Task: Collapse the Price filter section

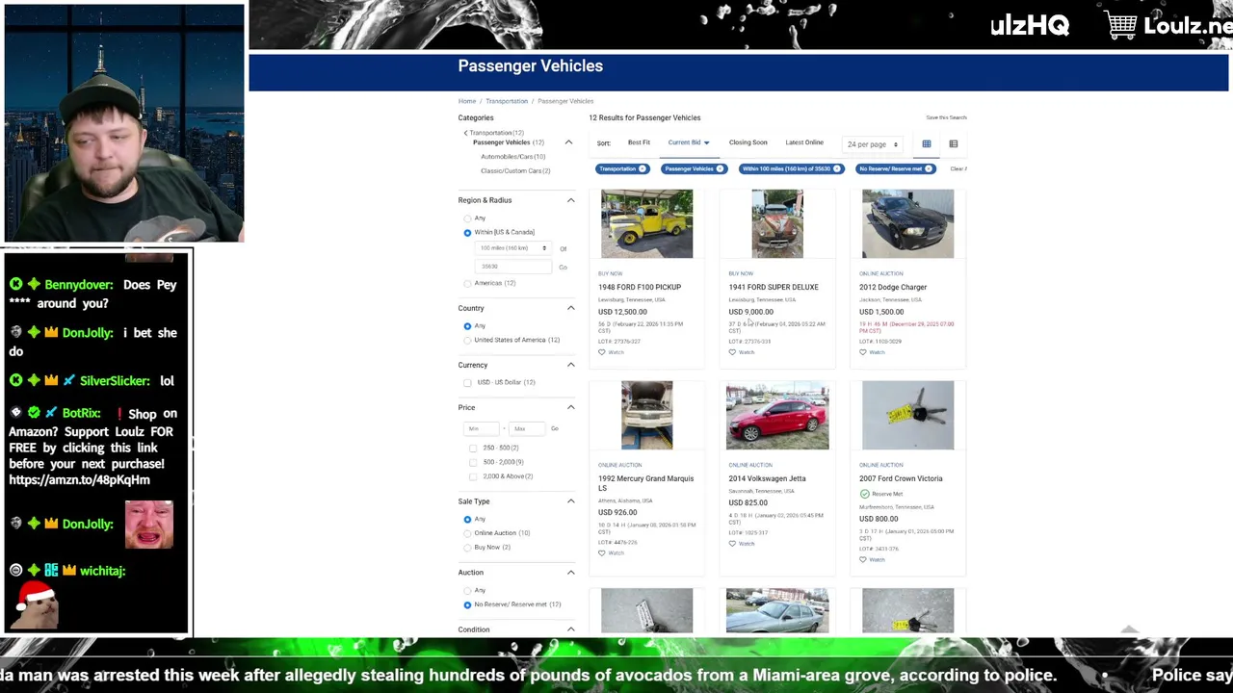Action: tap(570, 407)
